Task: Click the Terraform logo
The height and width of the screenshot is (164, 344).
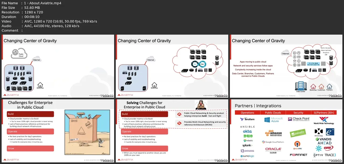Action: pyautogui.click(x=247, y=119)
